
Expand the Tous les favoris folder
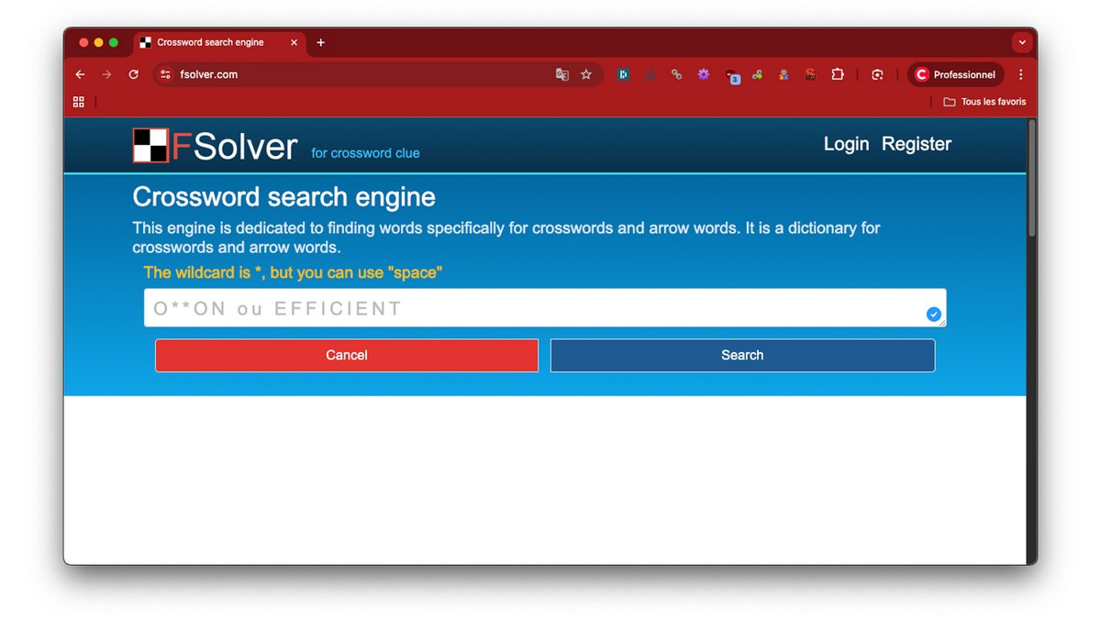click(984, 102)
